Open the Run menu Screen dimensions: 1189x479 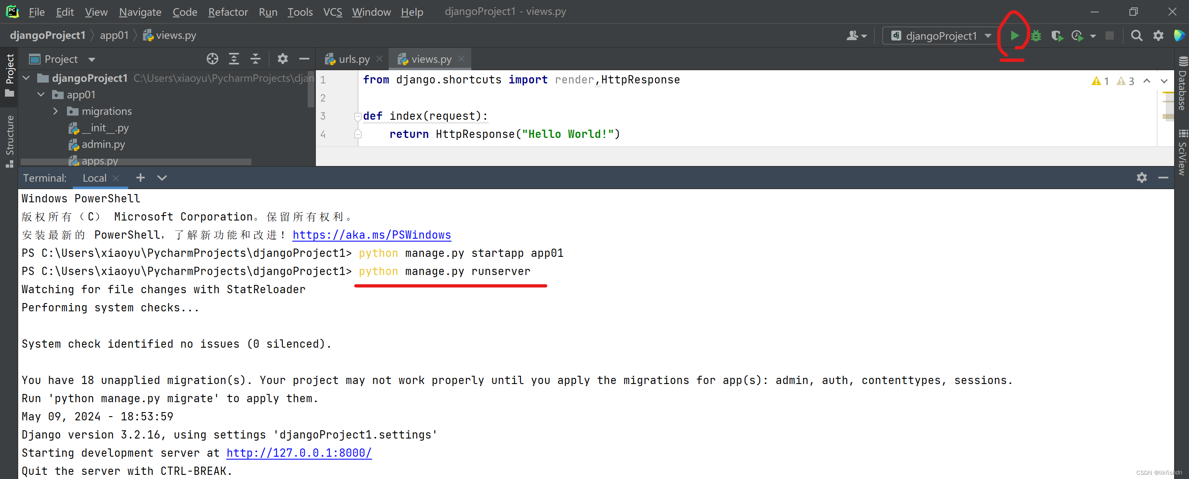tap(268, 12)
